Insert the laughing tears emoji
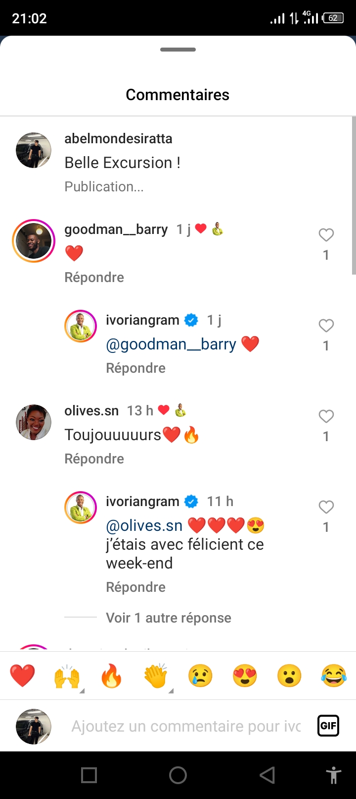This screenshot has width=356, height=799. click(334, 676)
